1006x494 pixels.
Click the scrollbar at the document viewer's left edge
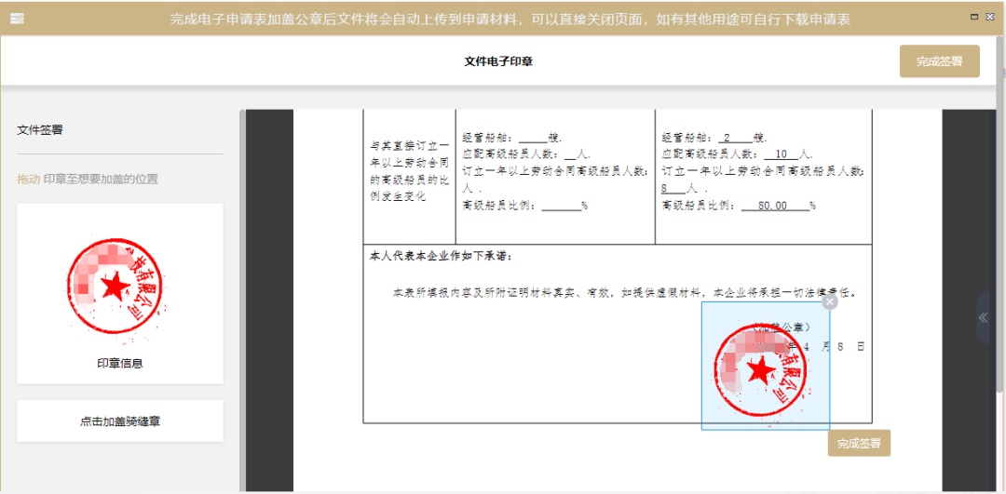[x=242, y=298]
